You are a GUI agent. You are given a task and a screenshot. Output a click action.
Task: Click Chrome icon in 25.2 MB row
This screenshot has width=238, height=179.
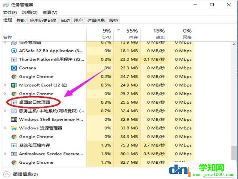coord(14,94)
